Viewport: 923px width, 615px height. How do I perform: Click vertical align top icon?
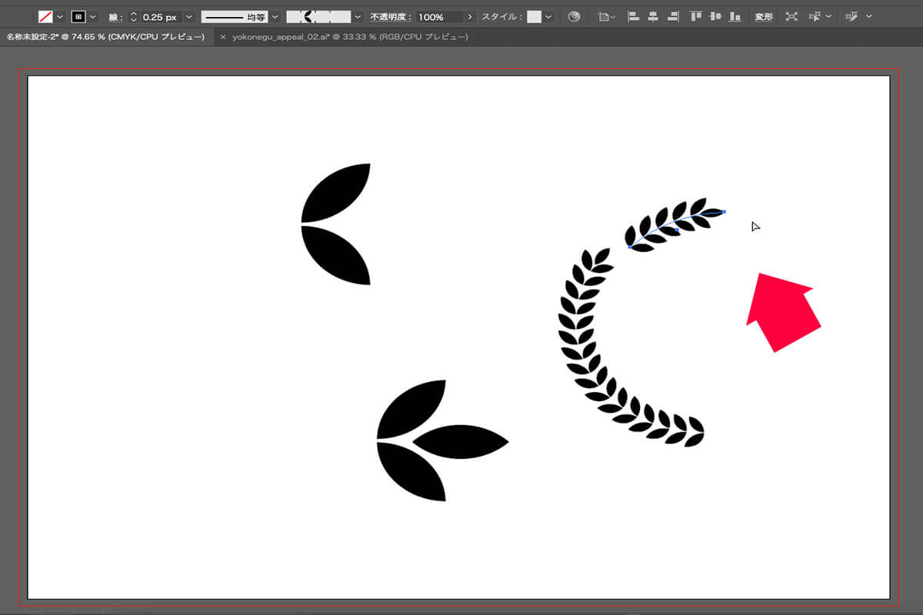695,16
